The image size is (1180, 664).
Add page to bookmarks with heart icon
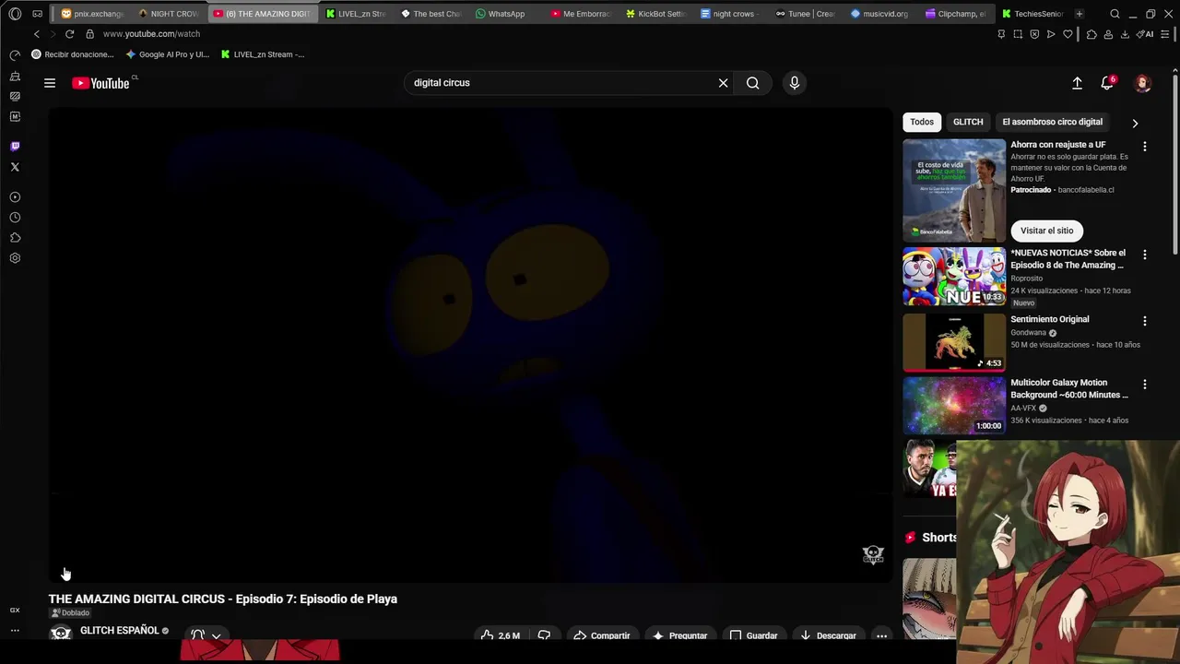click(x=1068, y=34)
